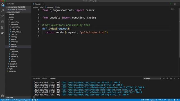Open the Extensions view
180x101 pixels.
pos(3,27)
